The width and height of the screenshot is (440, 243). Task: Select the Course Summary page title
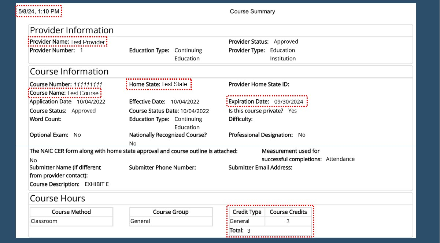point(252,11)
